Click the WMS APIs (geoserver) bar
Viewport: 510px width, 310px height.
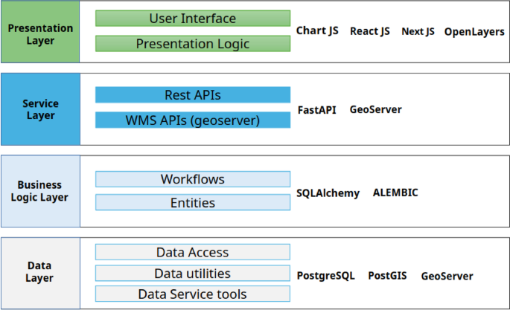[x=193, y=120]
